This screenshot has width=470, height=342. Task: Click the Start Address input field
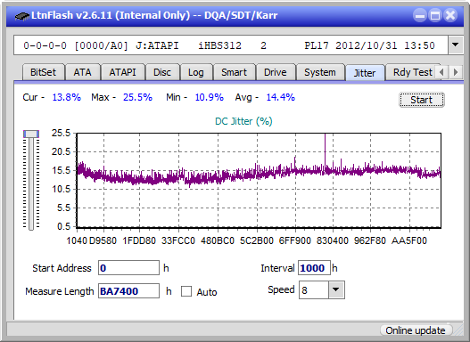[128, 268]
